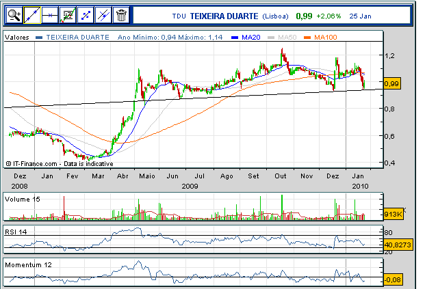Click the 40,8273 RSI value tag

[x=398, y=245]
